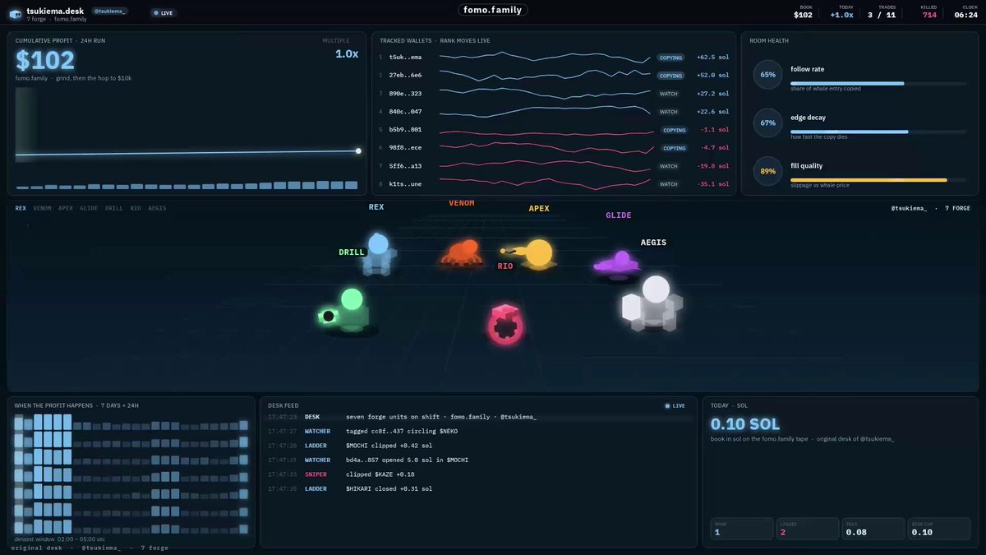Image resolution: width=986 pixels, height=555 pixels.
Task: Select feed row 'tagged cc8f..437 circling $NEKO'
Action: point(478,431)
